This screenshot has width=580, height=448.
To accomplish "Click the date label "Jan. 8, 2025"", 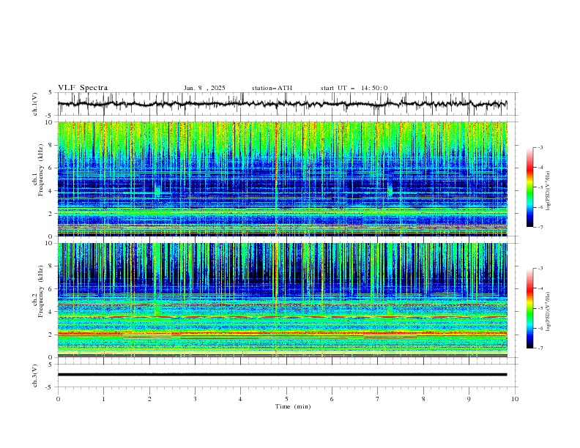I will click(x=204, y=88).
